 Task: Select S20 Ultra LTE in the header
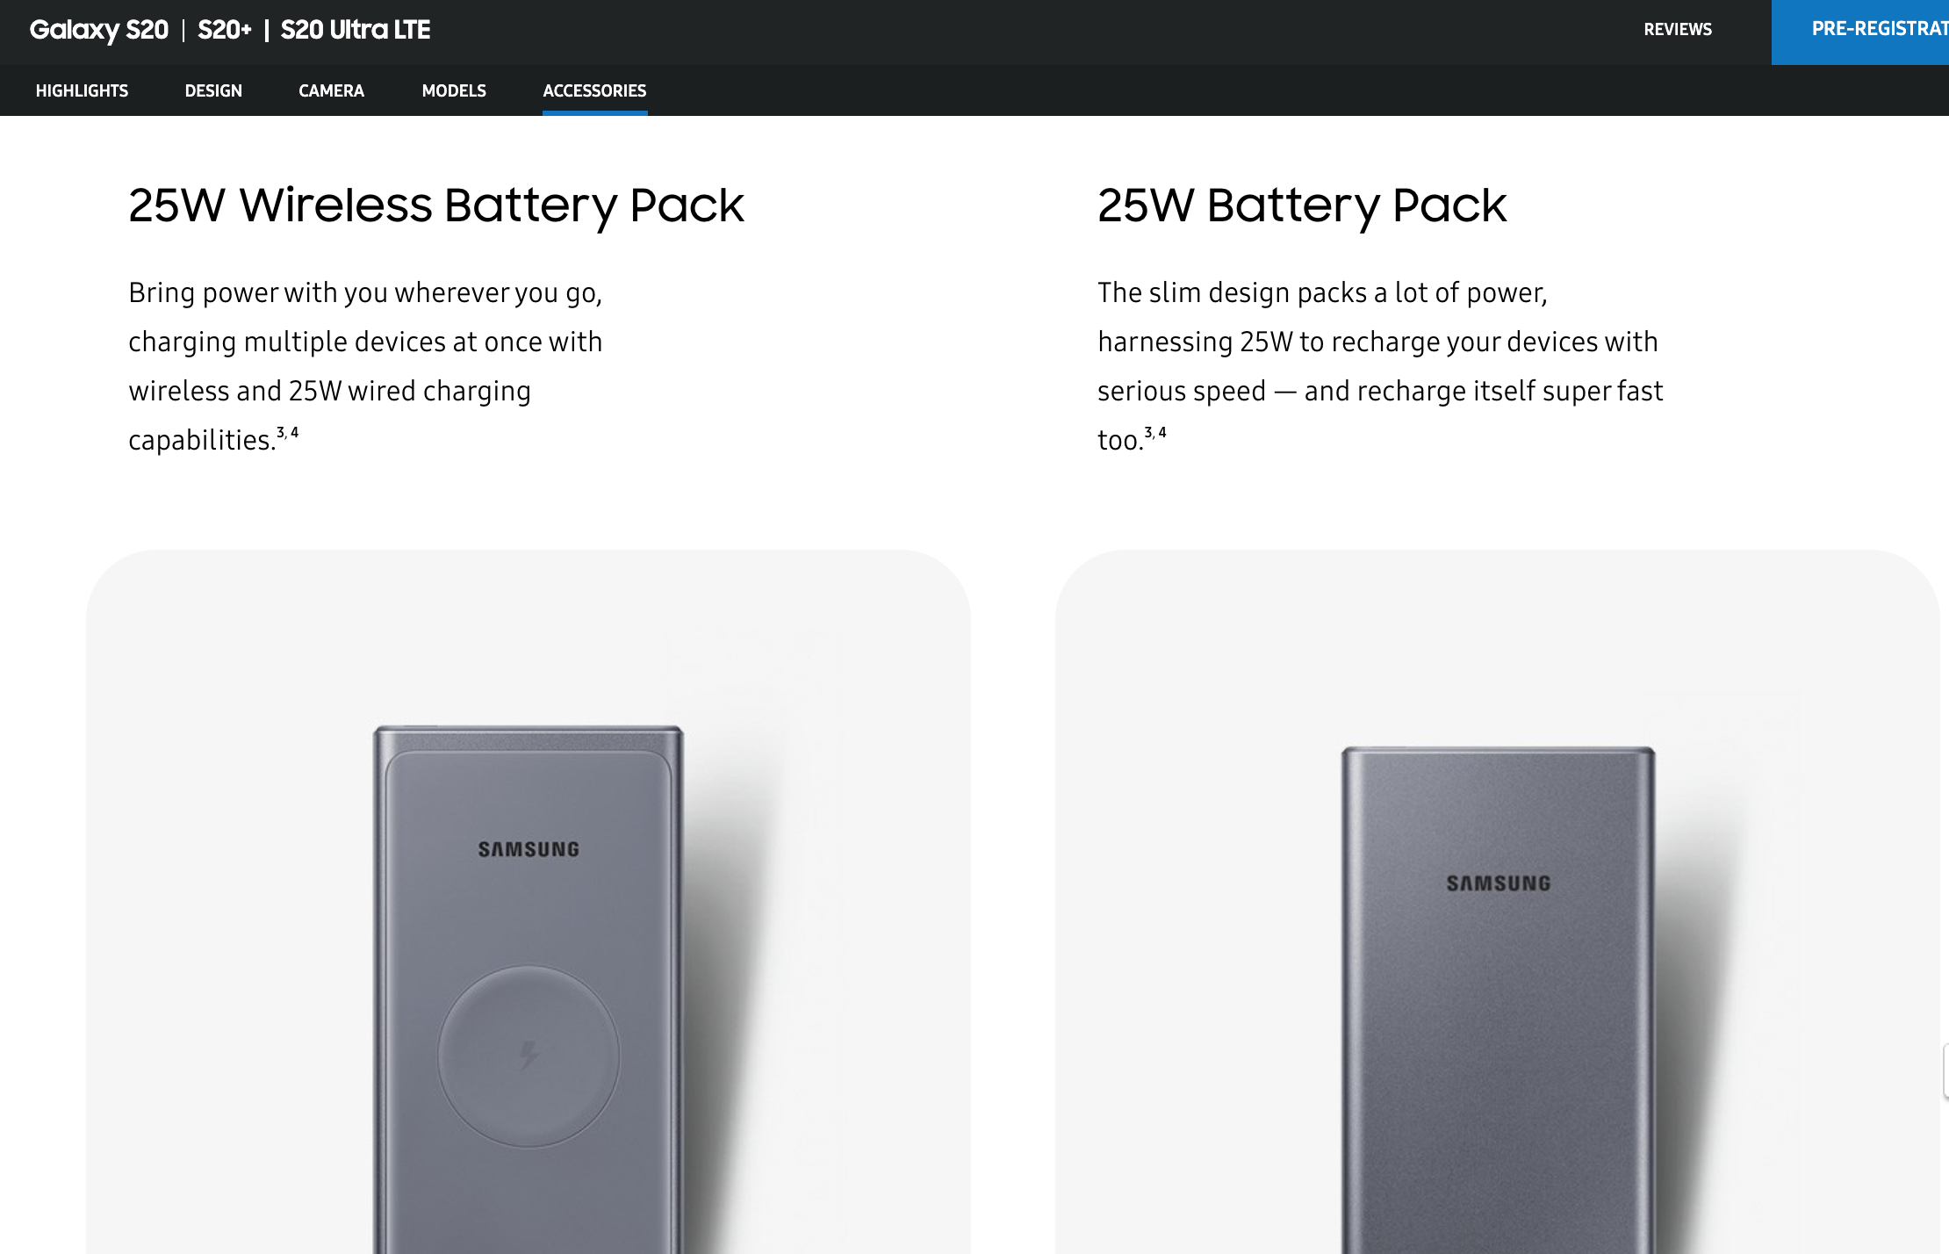pos(356,30)
